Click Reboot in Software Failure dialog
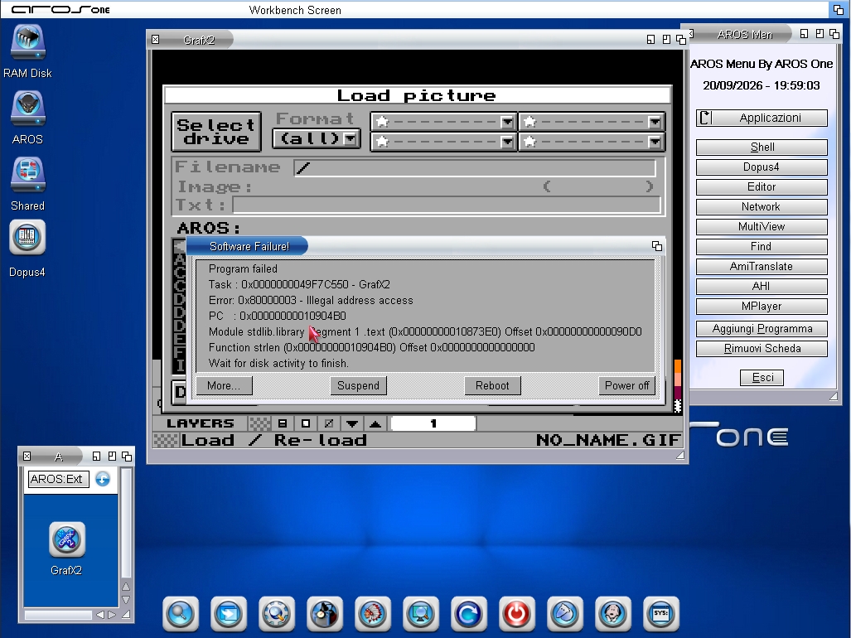 pos(492,386)
